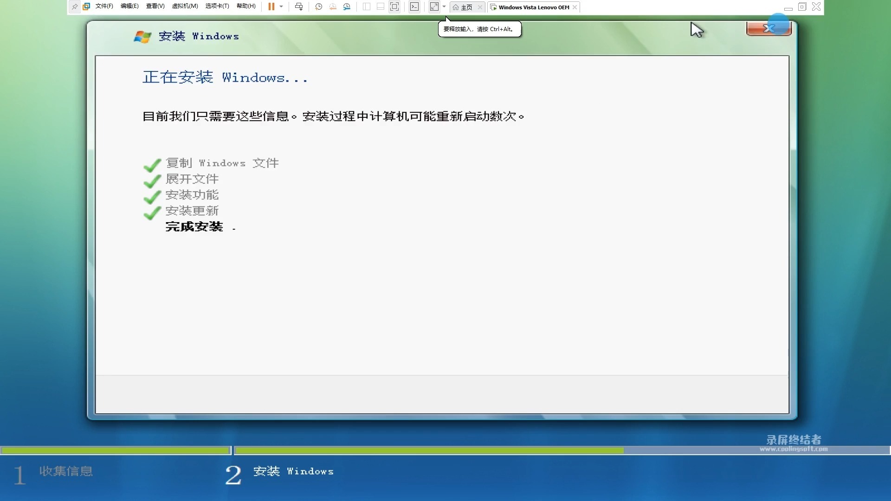Show or hide the library panel
Screen dimensions: 891x501
[x=367, y=6]
